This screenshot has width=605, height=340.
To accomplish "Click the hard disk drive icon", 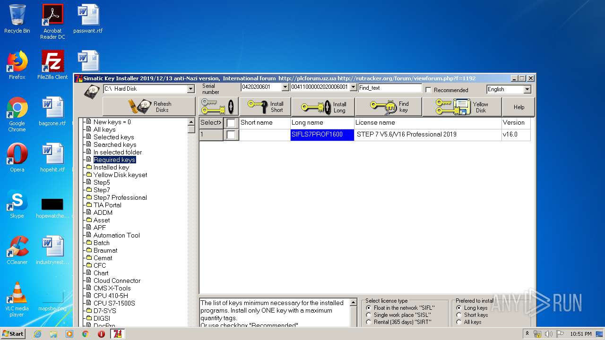I will pyautogui.click(x=91, y=92).
